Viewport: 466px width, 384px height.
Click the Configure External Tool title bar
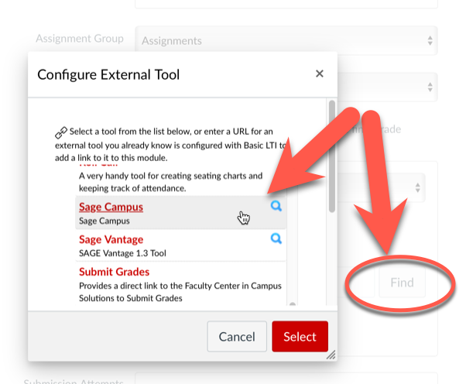155,74
